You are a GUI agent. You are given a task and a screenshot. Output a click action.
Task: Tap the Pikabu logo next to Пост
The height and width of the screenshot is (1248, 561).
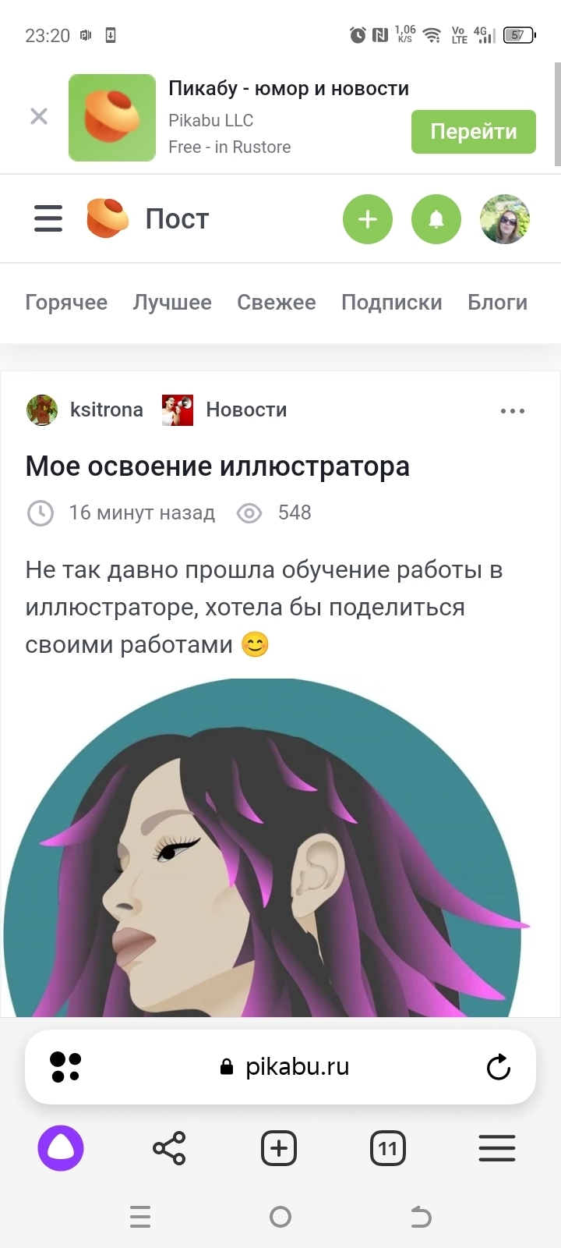tap(108, 218)
